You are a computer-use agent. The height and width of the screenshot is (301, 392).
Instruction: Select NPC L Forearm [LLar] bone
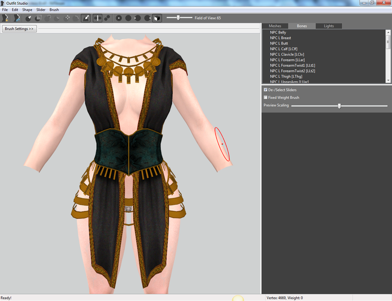(x=287, y=60)
